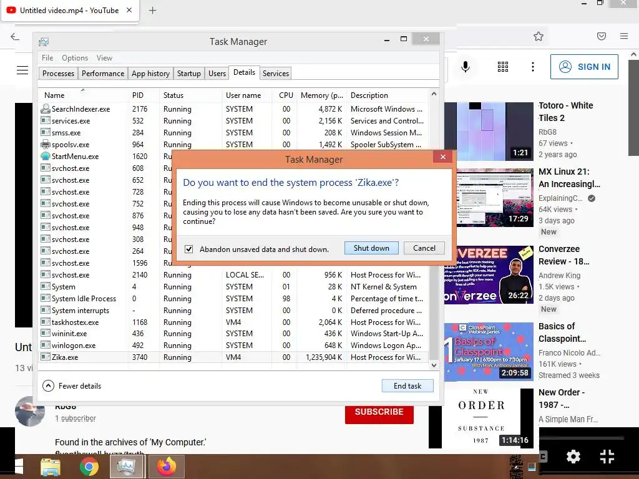Open the Task Manager View menu
The image size is (639, 479).
104,58
